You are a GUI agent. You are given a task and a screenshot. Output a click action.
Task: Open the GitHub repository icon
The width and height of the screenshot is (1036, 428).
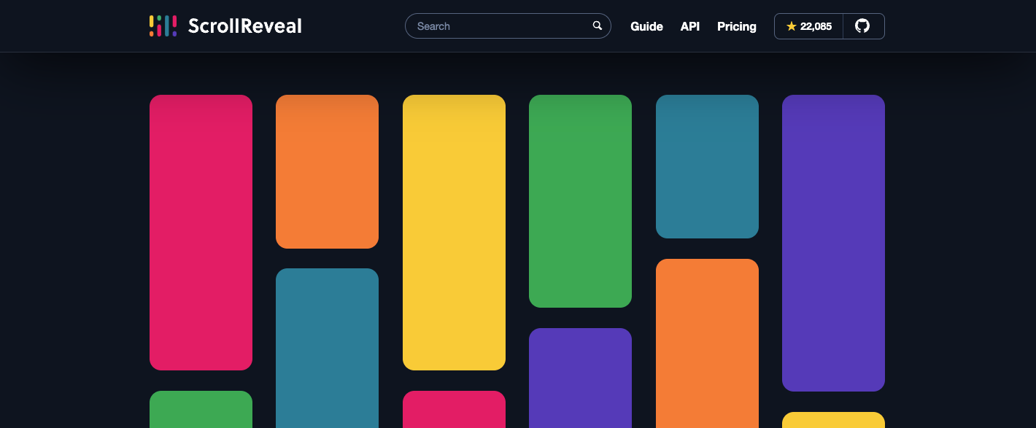click(x=862, y=26)
